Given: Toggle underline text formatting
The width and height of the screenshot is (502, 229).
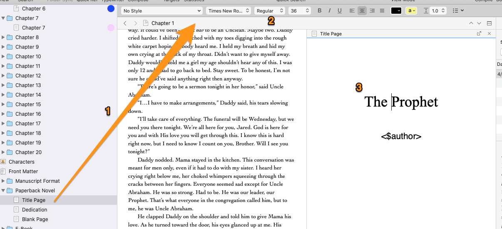Looking at the screenshot, I should point(339,11).
